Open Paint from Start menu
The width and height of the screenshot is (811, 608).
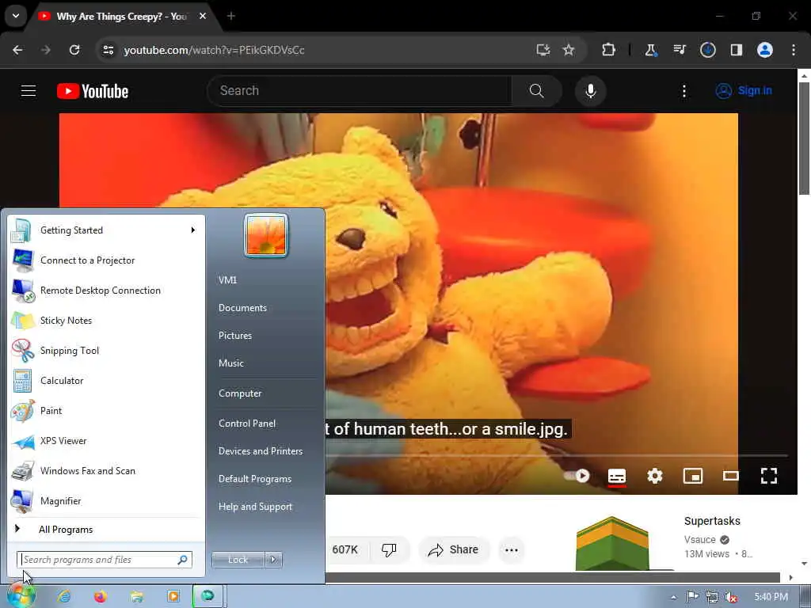tap(106, 411)
